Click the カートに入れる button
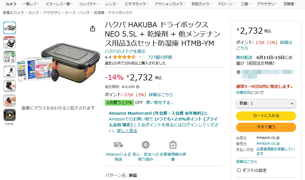305x180 pixels. [266, 116]
